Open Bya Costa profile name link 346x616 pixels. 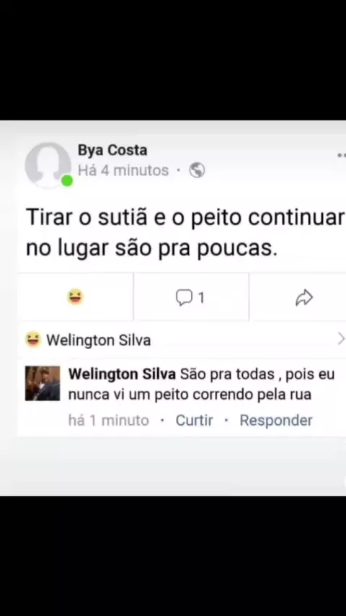click(112, 150)
